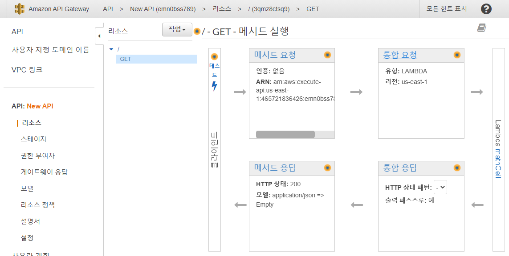
Task: Click the GET breadcrumb item
Action: [x=313, y=9]
